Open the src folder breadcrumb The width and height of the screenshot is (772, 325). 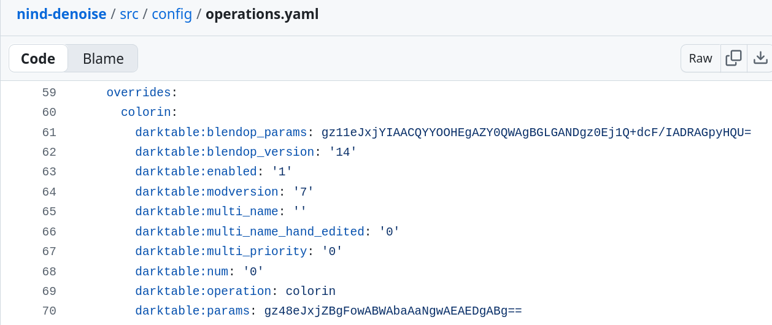[x=129, y=14]
